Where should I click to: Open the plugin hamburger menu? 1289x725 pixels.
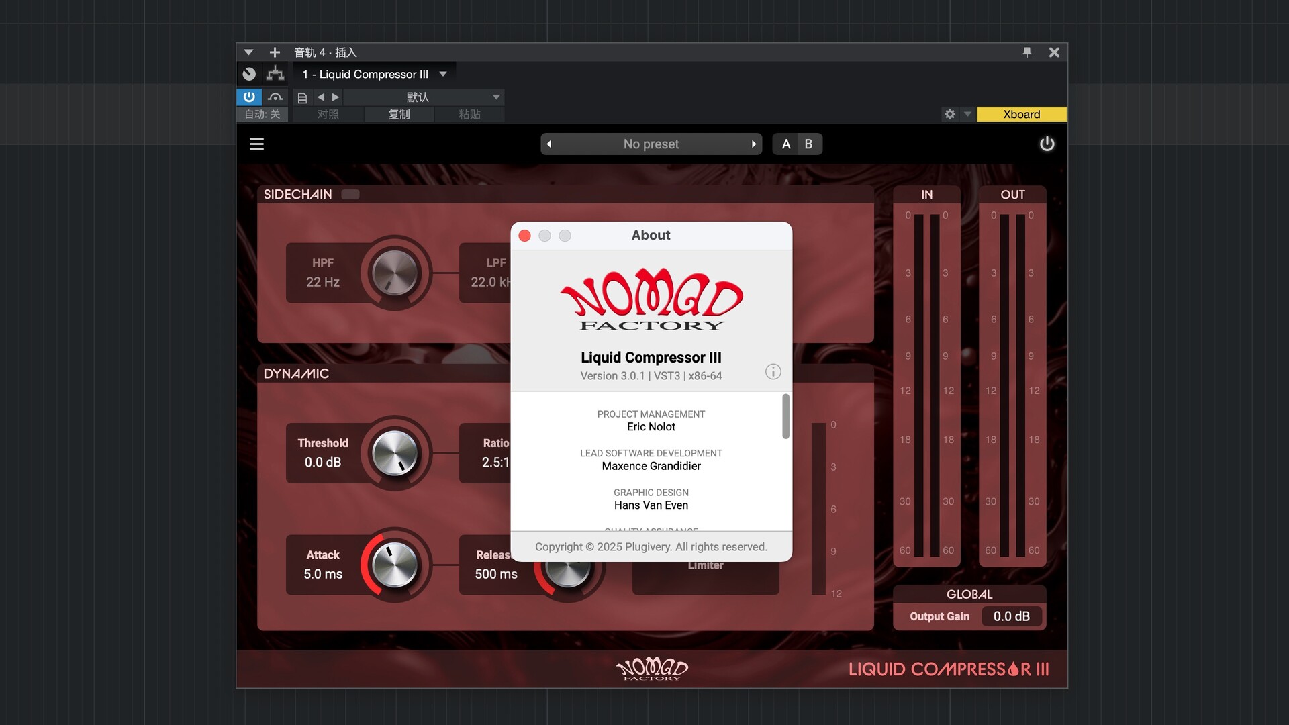tap(256, 144)
